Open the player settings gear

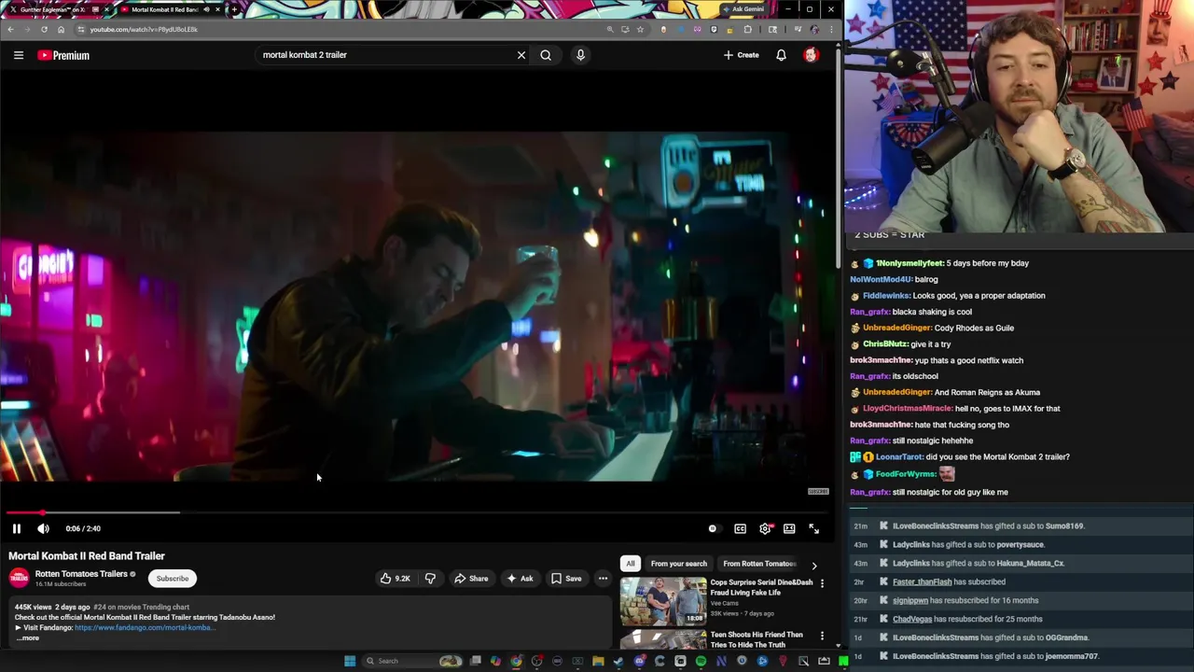pos(765,528)
